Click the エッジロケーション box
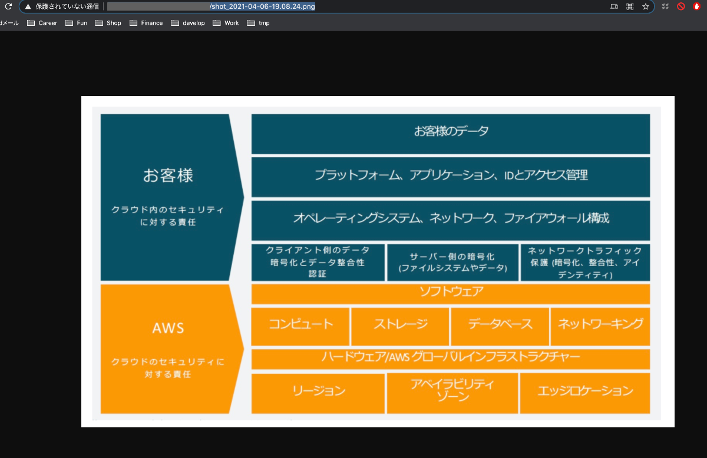 pyautogui.click(x=585, y=393)
